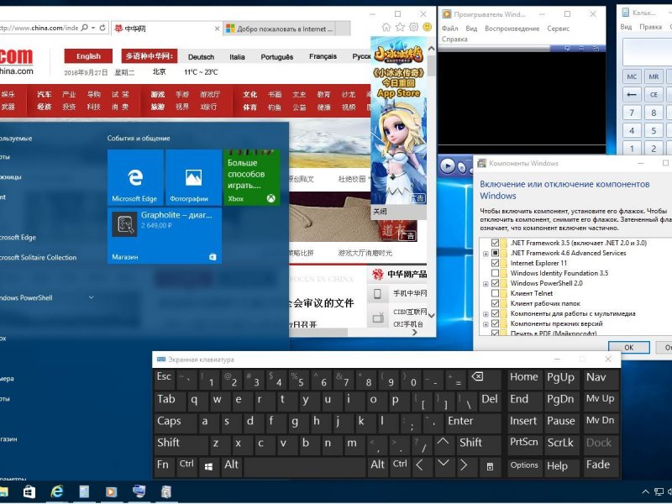Switch to Windows Components taskbar icon
Screen dimensions: 672x504
(x=166, y=491)
